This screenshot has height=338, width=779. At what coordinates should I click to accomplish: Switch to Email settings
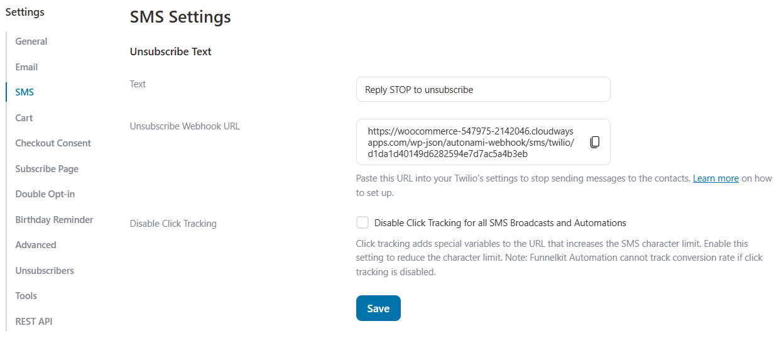26,67
